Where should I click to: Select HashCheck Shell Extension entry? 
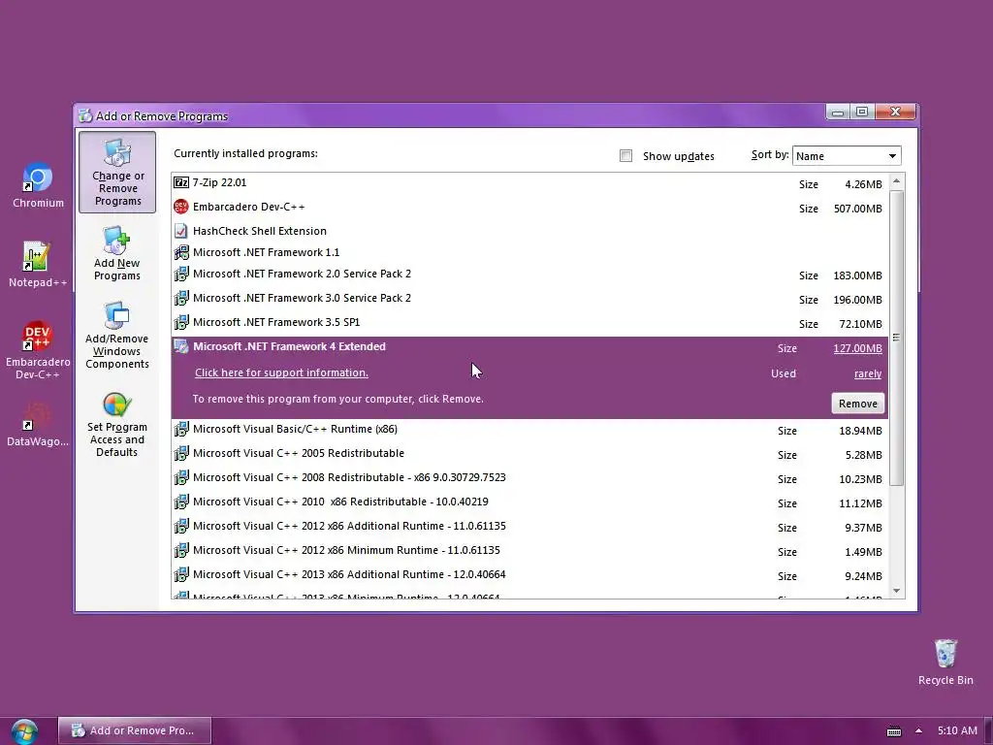tap(260, 231)
